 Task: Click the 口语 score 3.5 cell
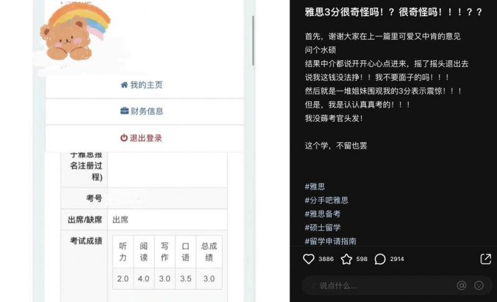[x=186, y=278]
